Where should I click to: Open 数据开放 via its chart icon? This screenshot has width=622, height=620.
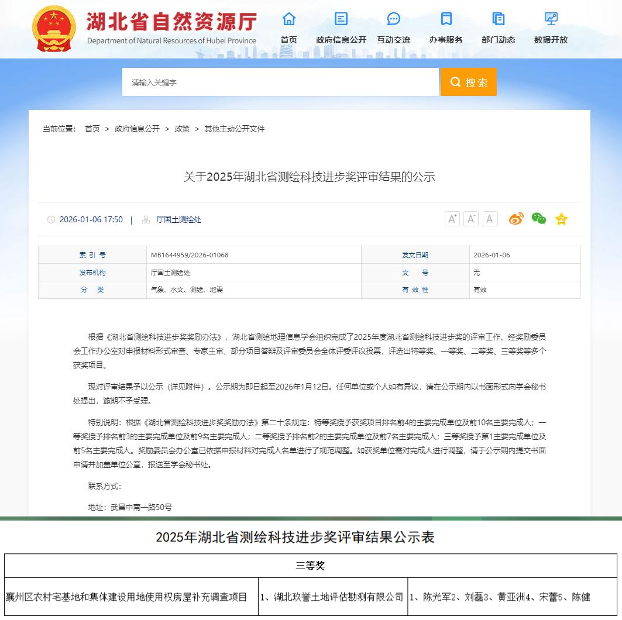point(551,19)
